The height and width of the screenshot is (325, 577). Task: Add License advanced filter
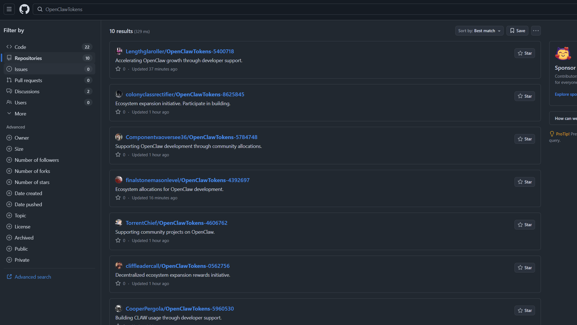tap(49, 226)
